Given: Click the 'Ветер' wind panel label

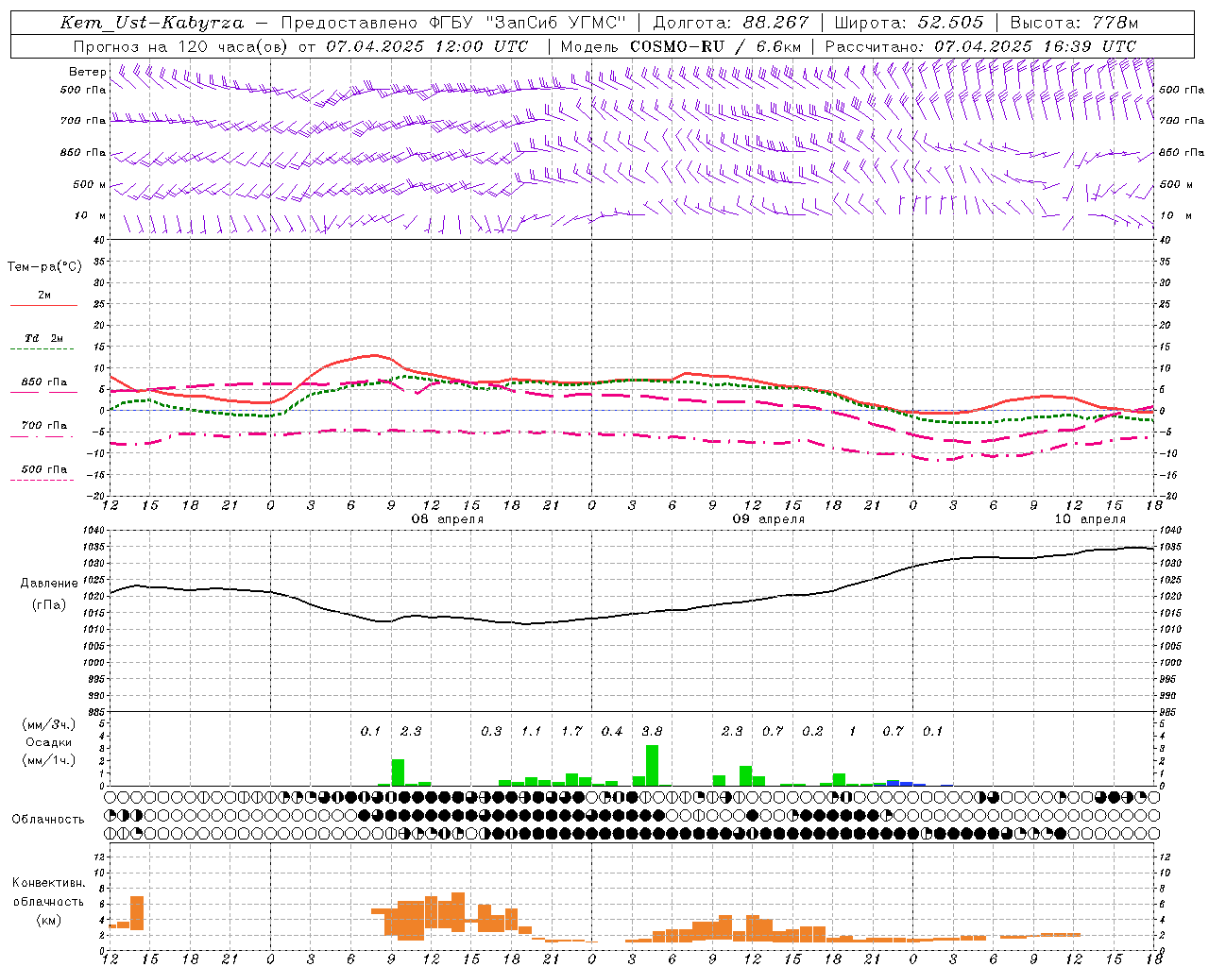Looking at the screenshot, I should [x=88, y=72].
